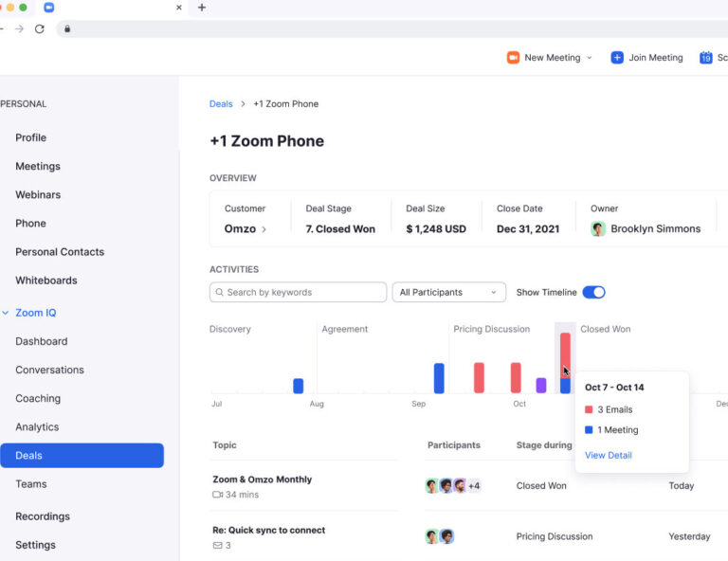Click the lock icon in the address bar
Screen dimensions: 728x561
coord(67,28)
